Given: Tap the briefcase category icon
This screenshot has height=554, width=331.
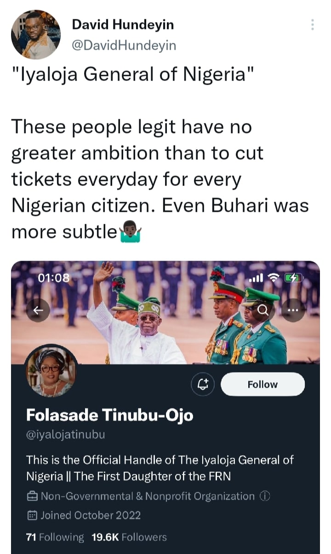Looking at the screenshot, I should 33,496.
